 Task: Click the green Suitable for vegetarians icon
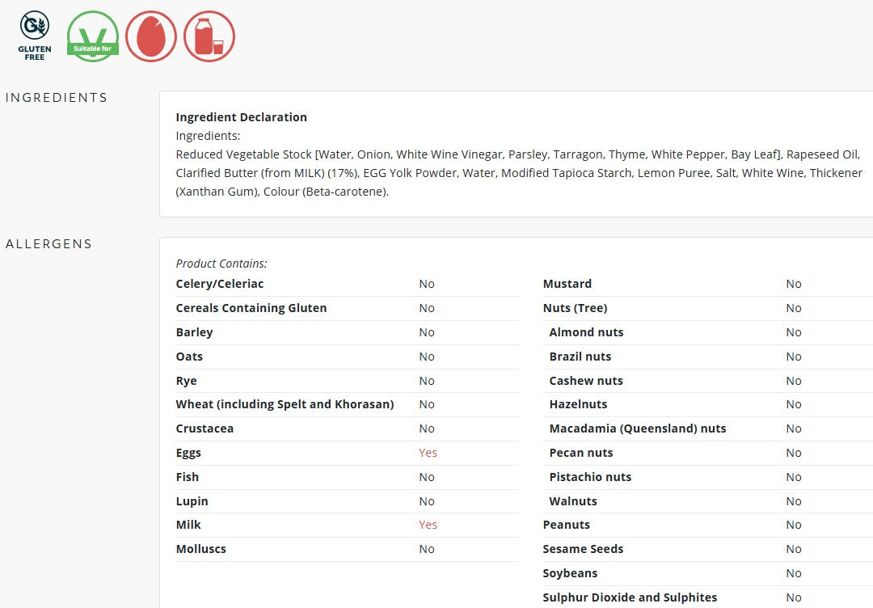point(93,36)
